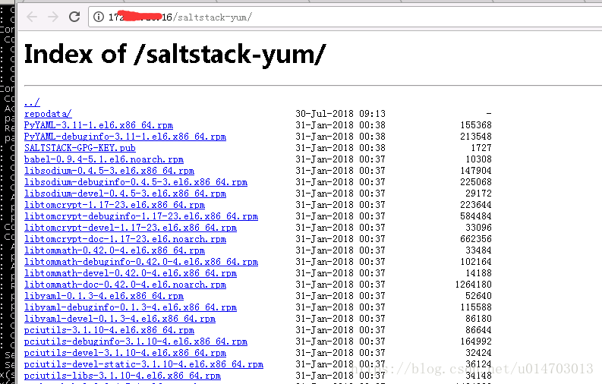Viewport: 602px width, 384px height.
Task: Download libtommath-debuginfo-0.42.0-4 rpm
Action: coord(141,262)
